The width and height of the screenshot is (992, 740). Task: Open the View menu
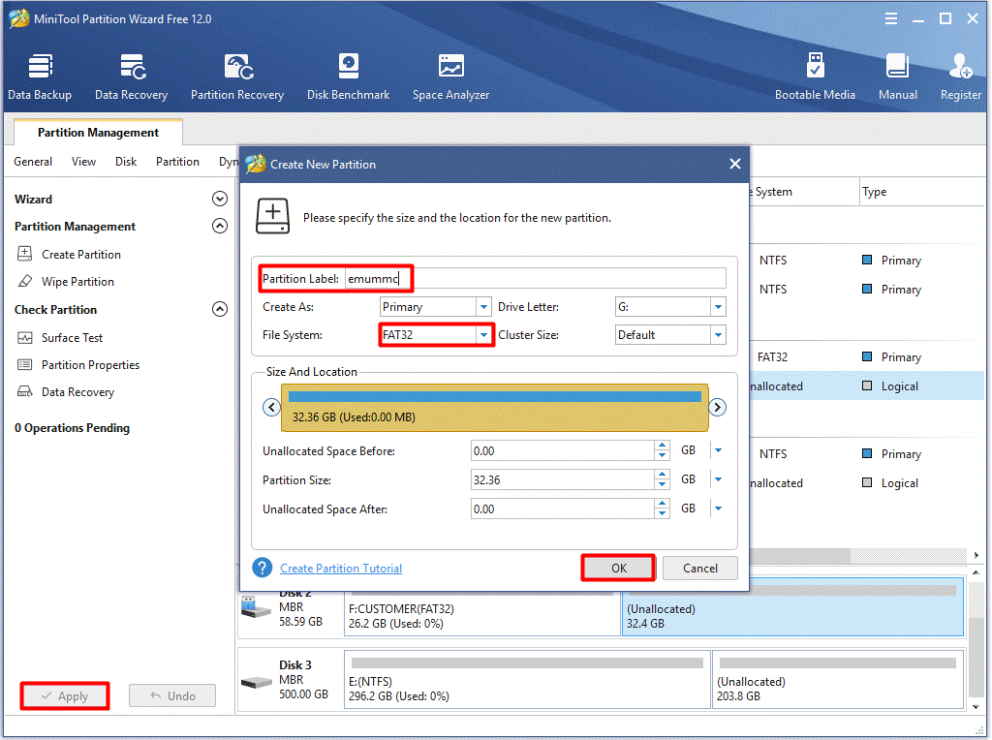(x=83, y=162)
